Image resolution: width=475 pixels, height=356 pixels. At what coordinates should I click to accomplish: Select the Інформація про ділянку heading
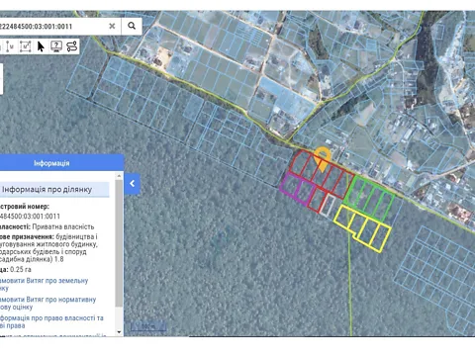pyautogui.click(x=47, y=190)
